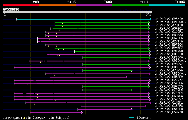Click the green alignment bar for A5AZQ1

100,29
